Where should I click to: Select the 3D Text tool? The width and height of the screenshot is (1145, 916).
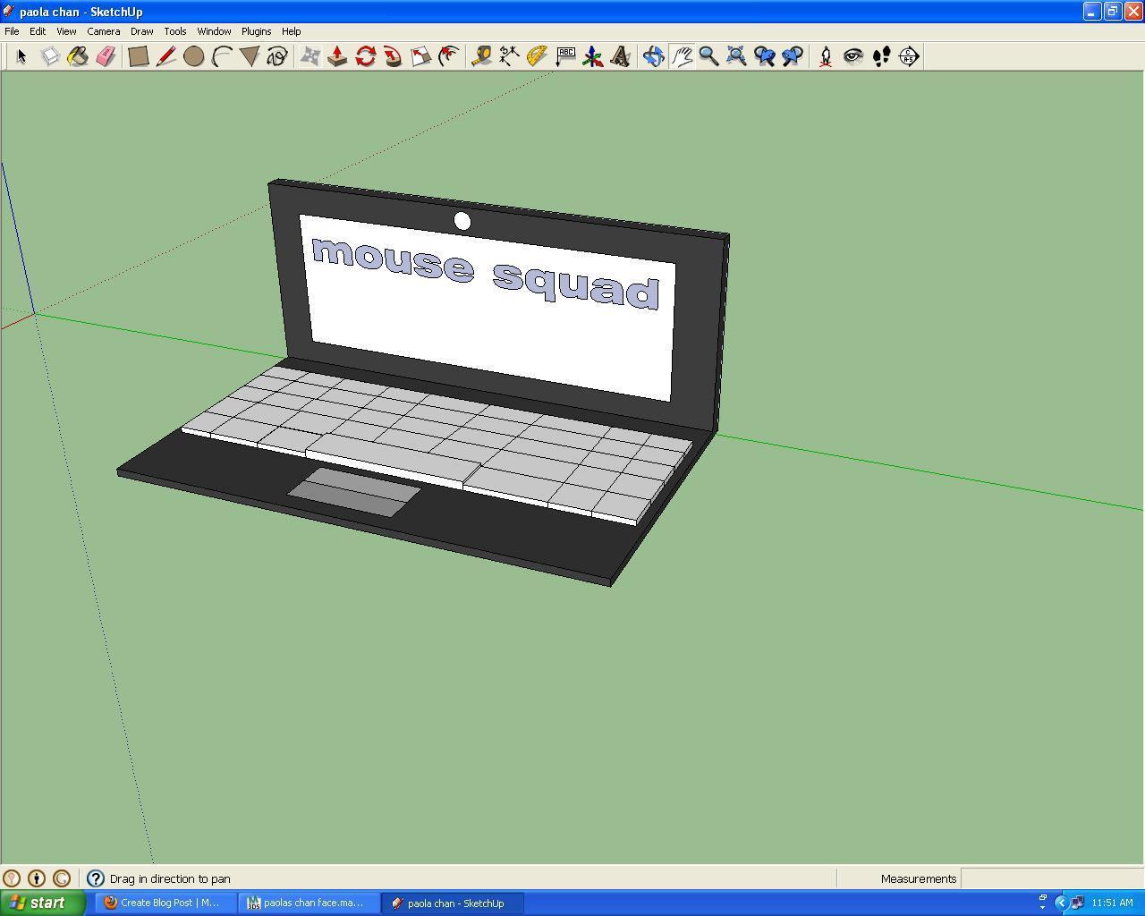[620, 56]
